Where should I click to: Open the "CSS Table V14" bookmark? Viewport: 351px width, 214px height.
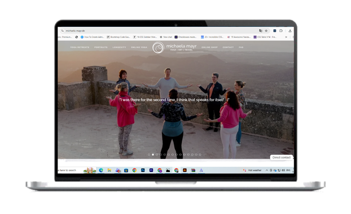(265, 37)
